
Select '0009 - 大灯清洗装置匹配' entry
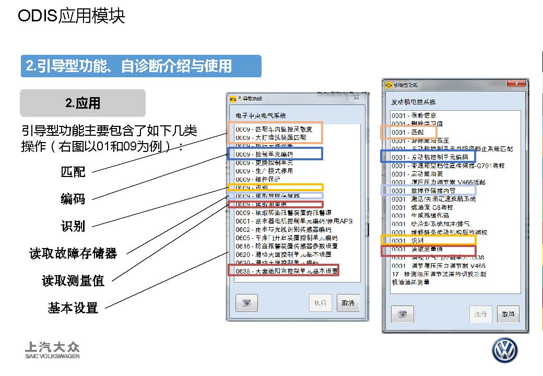tap(271, 137)
